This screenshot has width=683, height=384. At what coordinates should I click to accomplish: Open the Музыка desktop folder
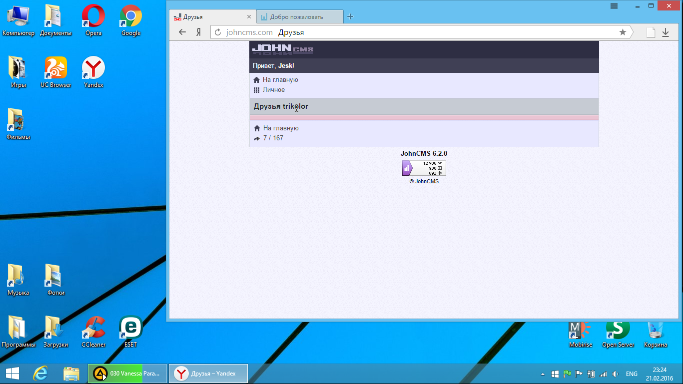click(x=18, y=280)
